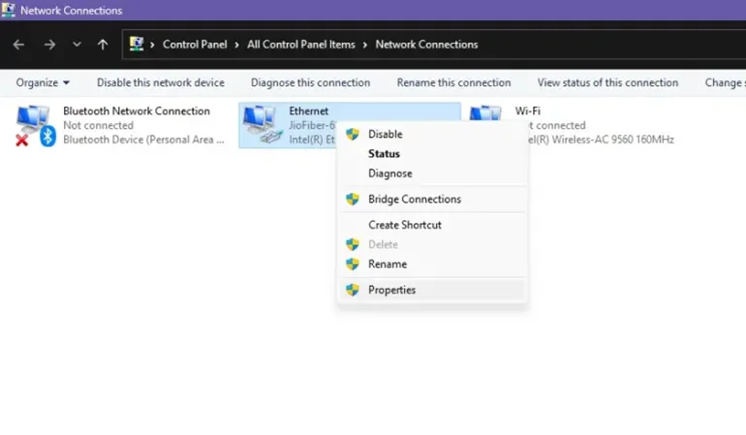Screen dimensions: 746x435
Task: Click the Forward navigation arrow
Action: (48, 45)
